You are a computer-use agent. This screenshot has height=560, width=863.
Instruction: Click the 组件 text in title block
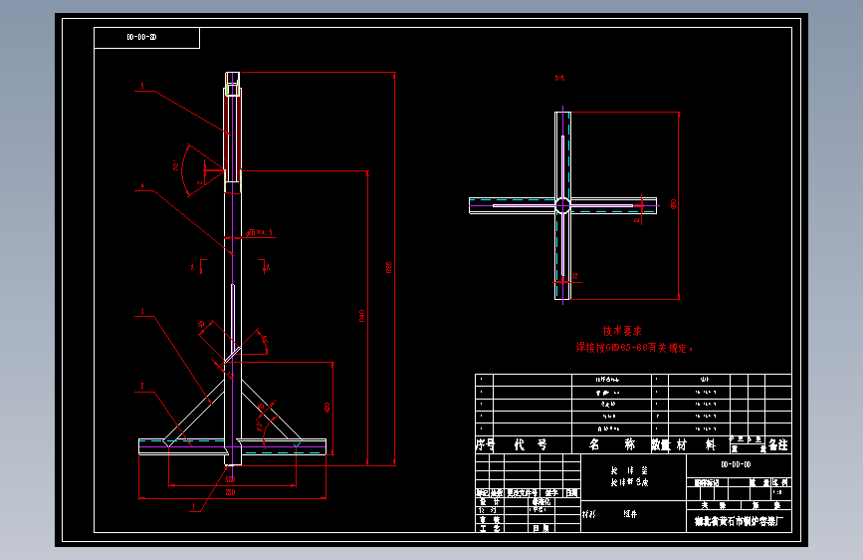[x=630, y=514]
